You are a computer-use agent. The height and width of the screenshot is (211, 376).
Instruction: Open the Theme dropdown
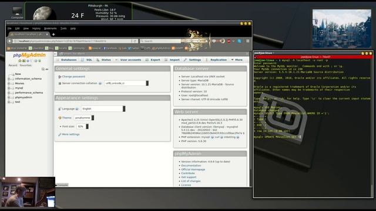click(83, 118)
